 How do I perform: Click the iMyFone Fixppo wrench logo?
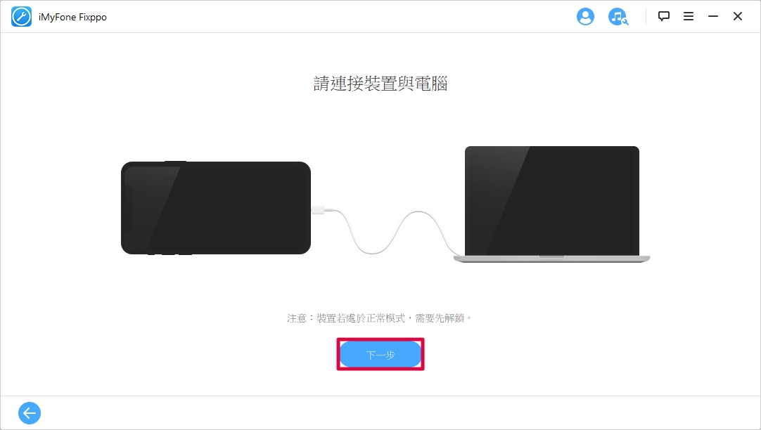tap(21, 16)
